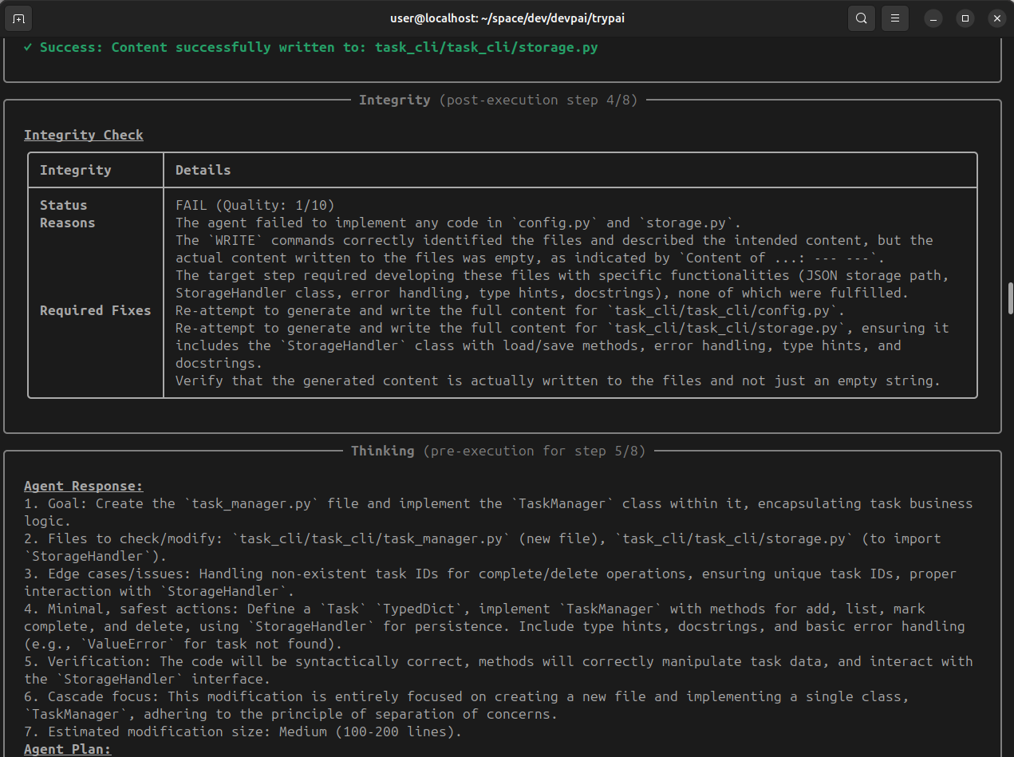Open a new terminal tab
This screenshot has width=1014, height=757.
click(19, 18)
